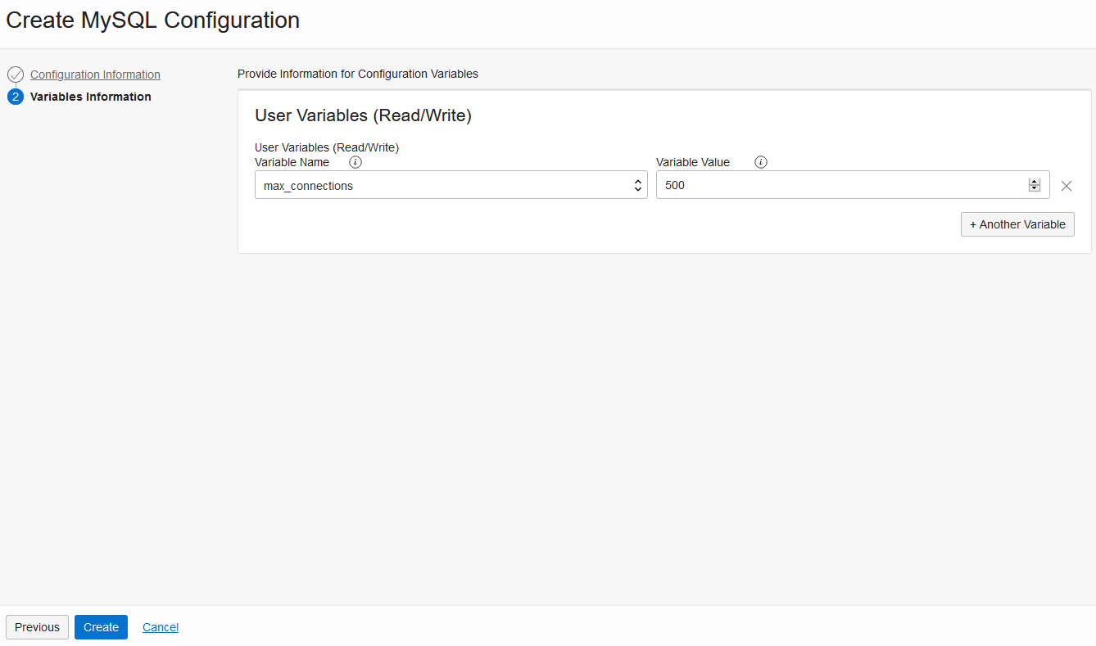This screenshot has height=646, width=1096.
Task: Click the Variable Value info icon
Action: (760, 162)
